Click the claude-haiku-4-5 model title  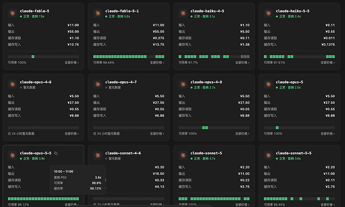pos(207,11)
